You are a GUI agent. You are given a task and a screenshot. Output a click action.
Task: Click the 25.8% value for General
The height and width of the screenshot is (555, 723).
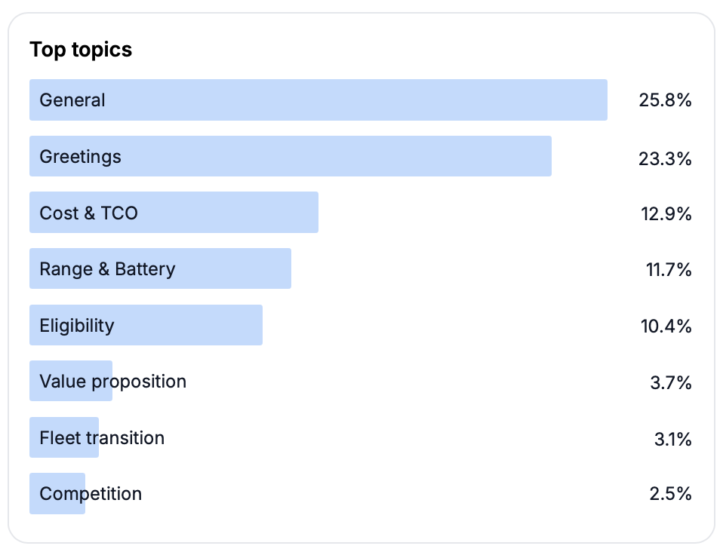coord(665,100)
